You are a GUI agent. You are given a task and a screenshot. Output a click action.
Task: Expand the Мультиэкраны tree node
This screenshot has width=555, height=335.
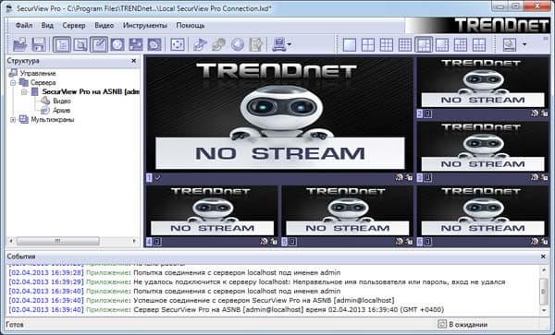pos(13,120)
